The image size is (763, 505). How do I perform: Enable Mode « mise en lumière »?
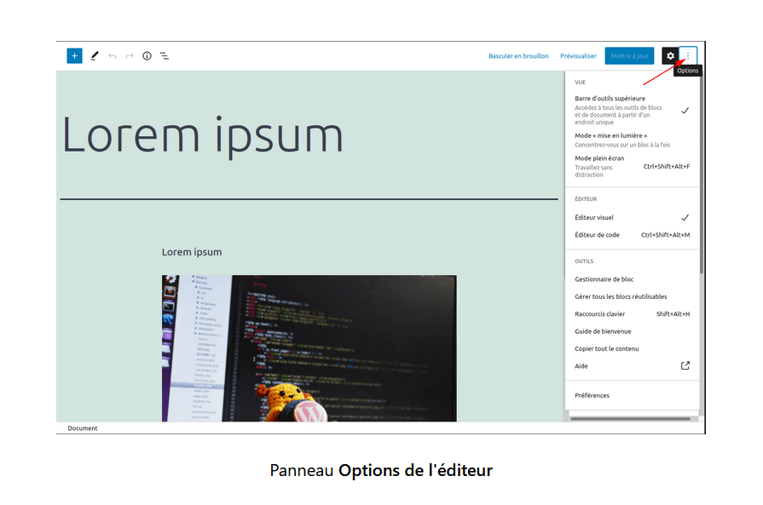coord(632,140)
